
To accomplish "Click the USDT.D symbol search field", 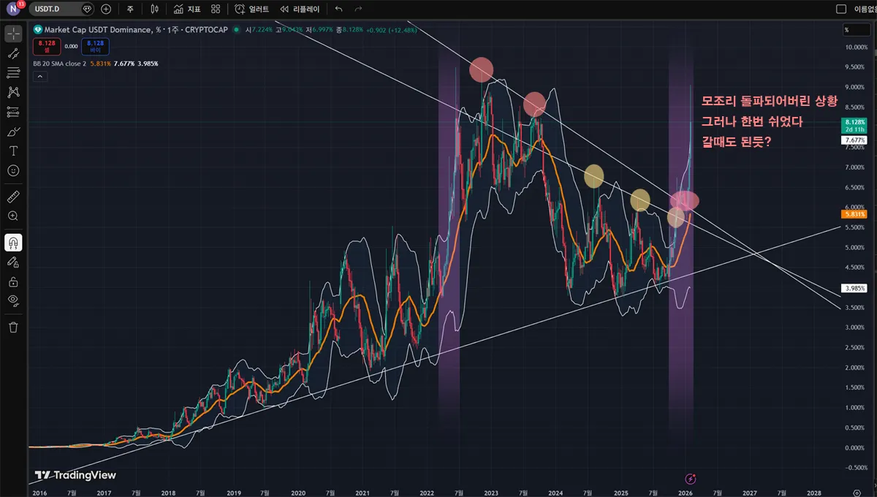I will pyautogui.click(x=58, y=10).
